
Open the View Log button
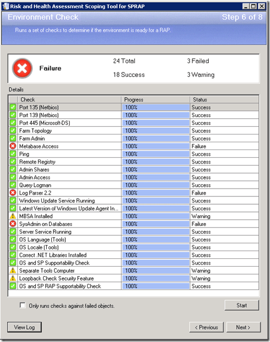coord(24,327)
